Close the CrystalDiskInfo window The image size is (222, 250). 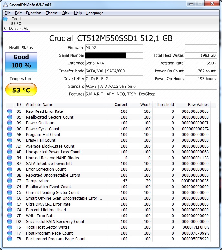(212, 4)
